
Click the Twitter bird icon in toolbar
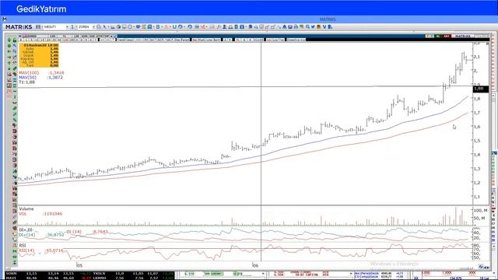(313, 27)
